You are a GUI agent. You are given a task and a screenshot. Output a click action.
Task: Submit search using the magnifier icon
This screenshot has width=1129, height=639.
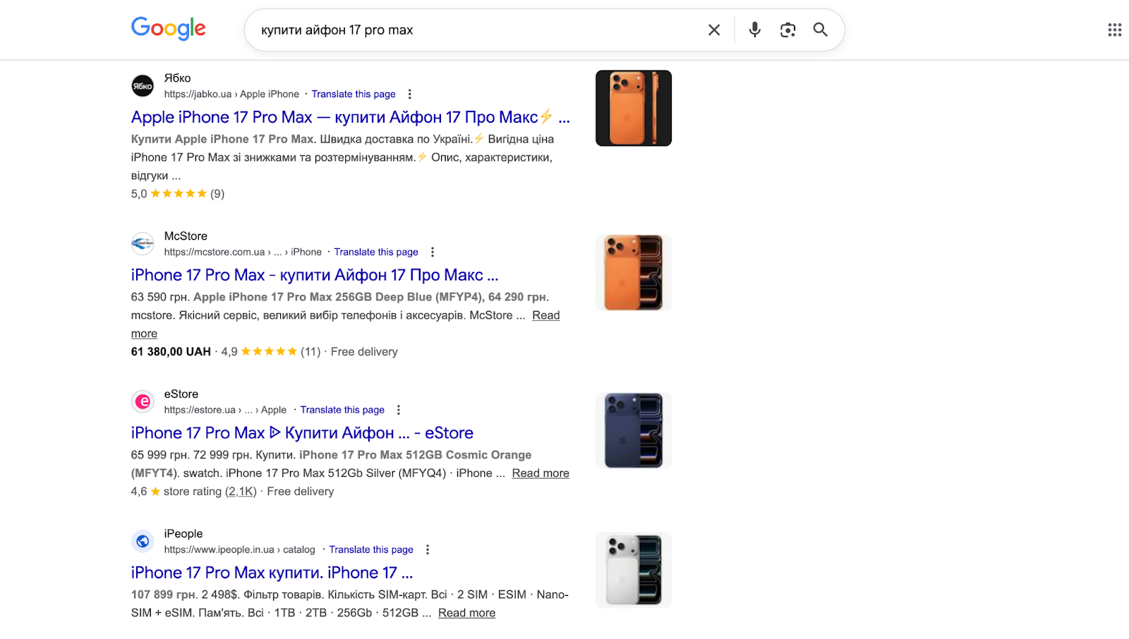(x=820, y=30)
